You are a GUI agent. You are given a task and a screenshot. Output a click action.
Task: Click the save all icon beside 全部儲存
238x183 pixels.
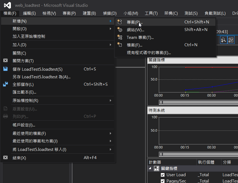coord(5,84)
